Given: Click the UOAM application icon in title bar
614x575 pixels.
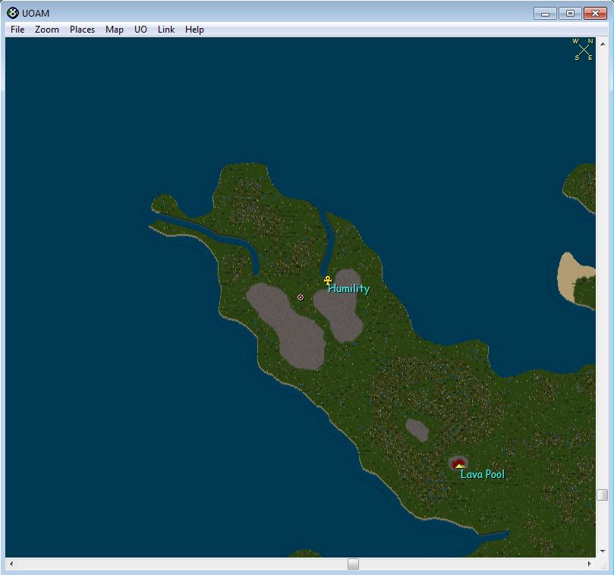Looking at the screenshot, I should point(12,13).
